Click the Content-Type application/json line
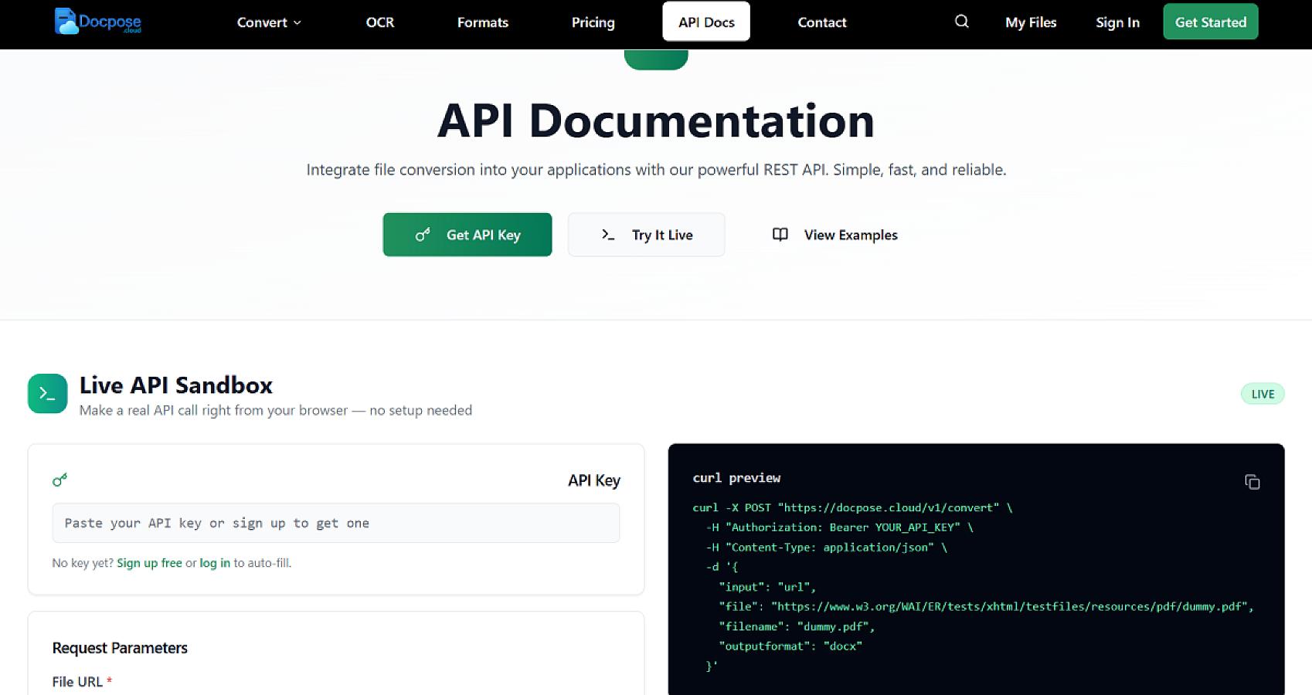The image size is (1312, 695). [x=826, y=547]
